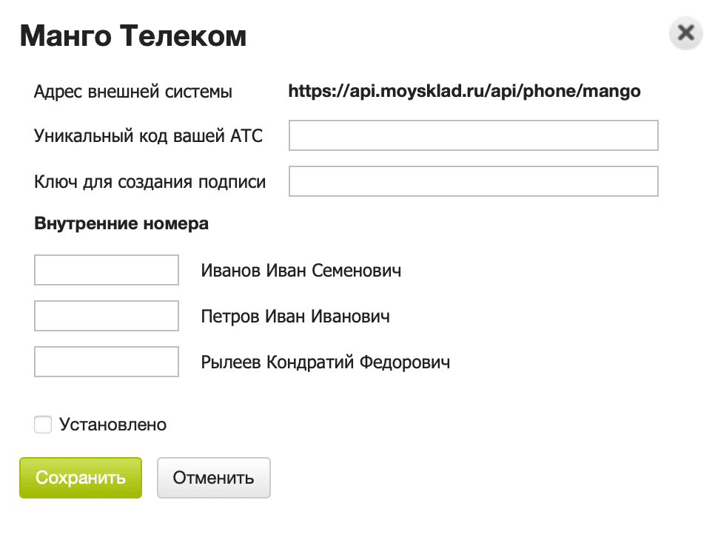The image size is (715, 534).
Task: Close the Манго Телеком dialog
Action: coord(685,33)
